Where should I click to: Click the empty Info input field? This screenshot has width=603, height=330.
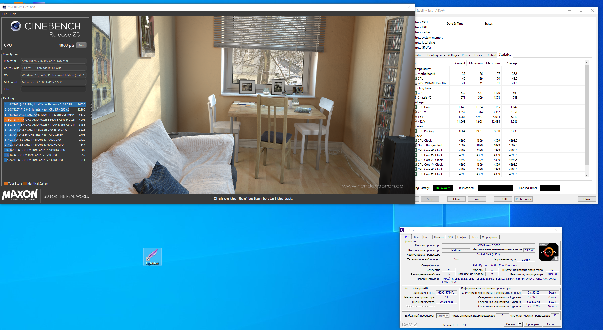tap(53, 89)
